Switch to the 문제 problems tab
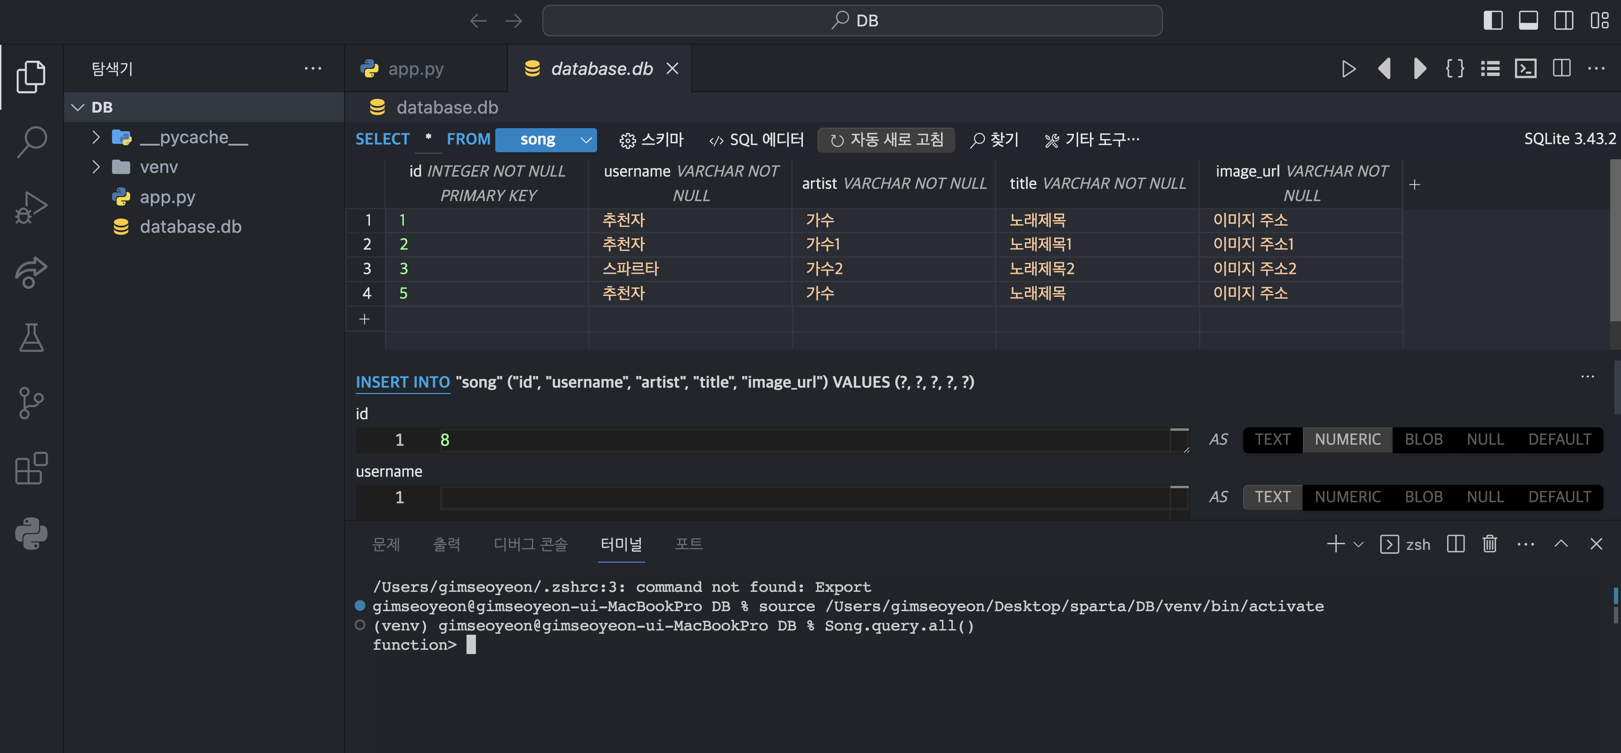The height and width of the screenshot is (753, 1621). pyautogui.click(x=386, y=544)
